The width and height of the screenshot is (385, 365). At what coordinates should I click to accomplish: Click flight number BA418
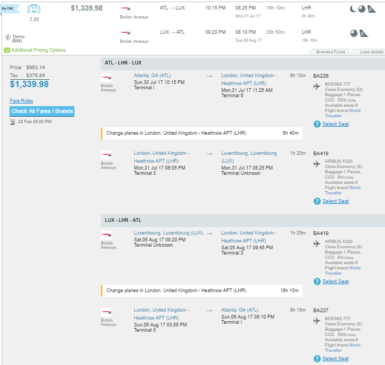click(x=321, y=154)
